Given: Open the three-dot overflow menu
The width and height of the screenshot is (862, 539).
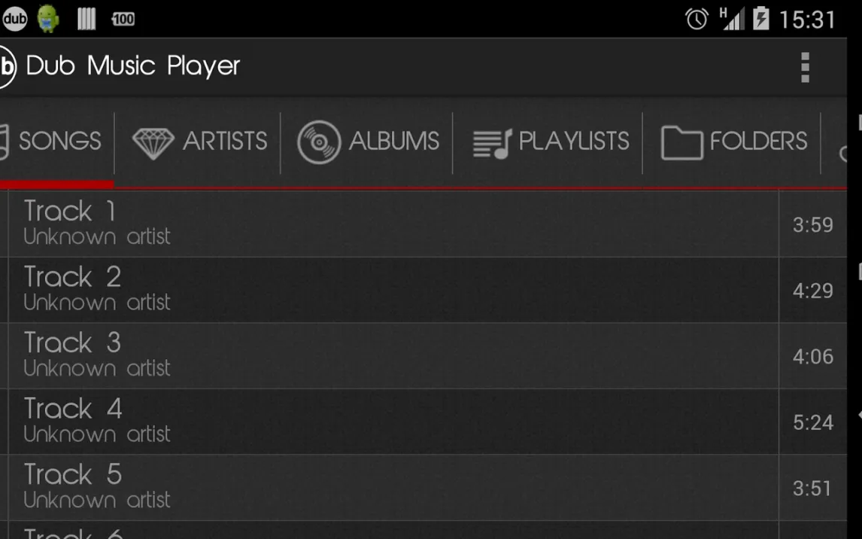Looking at the screenshot, I should [x=805, y=67].
